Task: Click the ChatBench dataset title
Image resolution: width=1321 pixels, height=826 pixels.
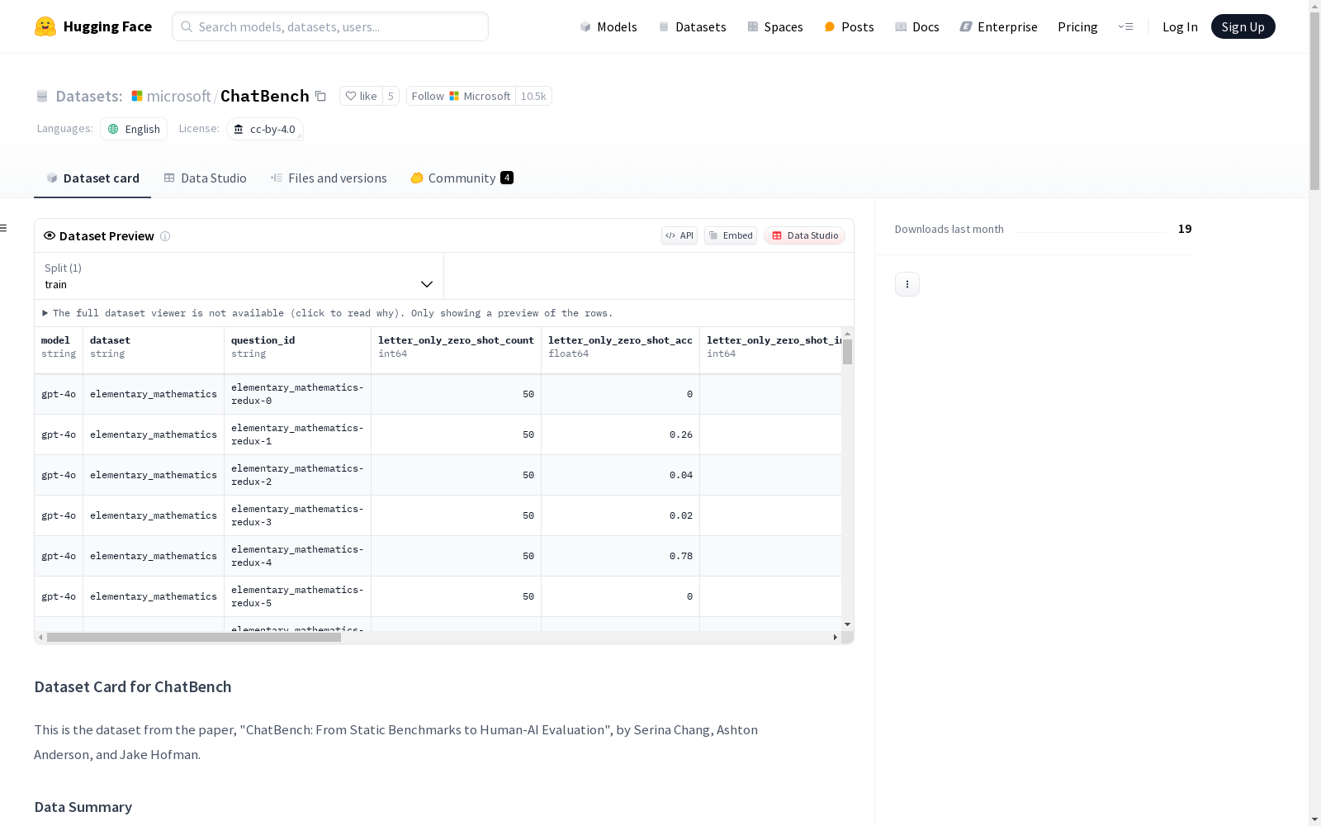Action: coord(265,96)
